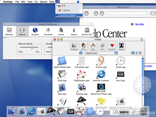Open Calculator.app in Applications
The height and width of the screenshot is (117, 156).
(x=82, y=62)
